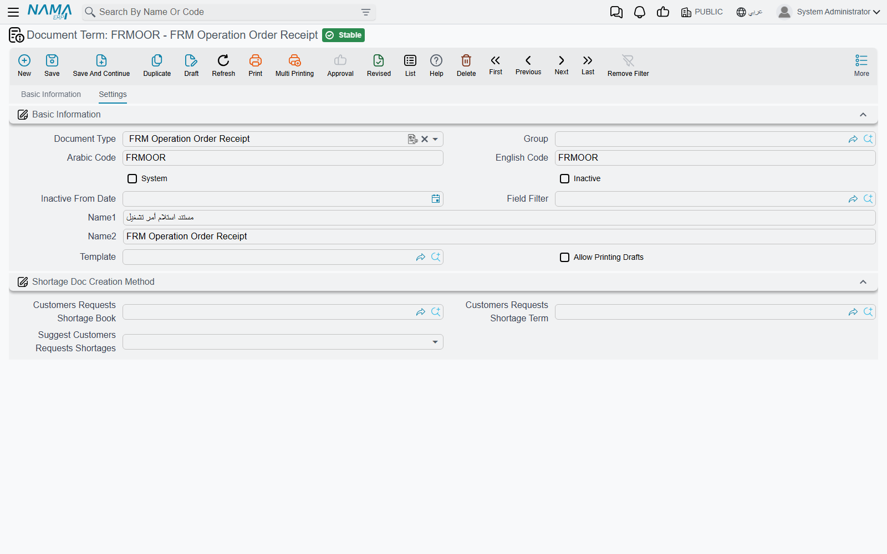Go to Previous record

[528, 64]
